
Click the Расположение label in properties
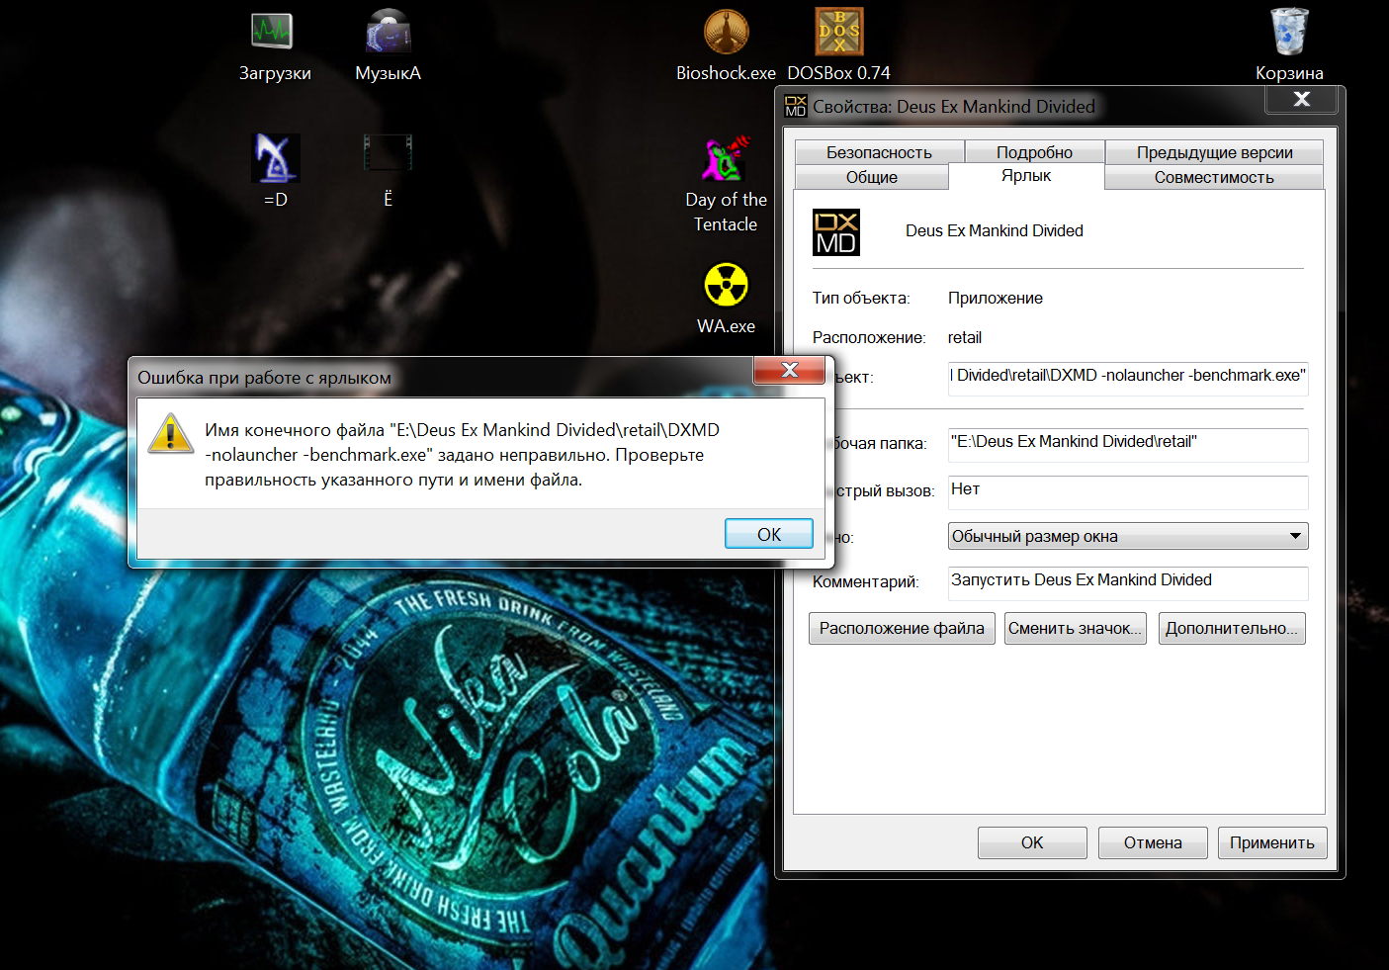(869, 337)
